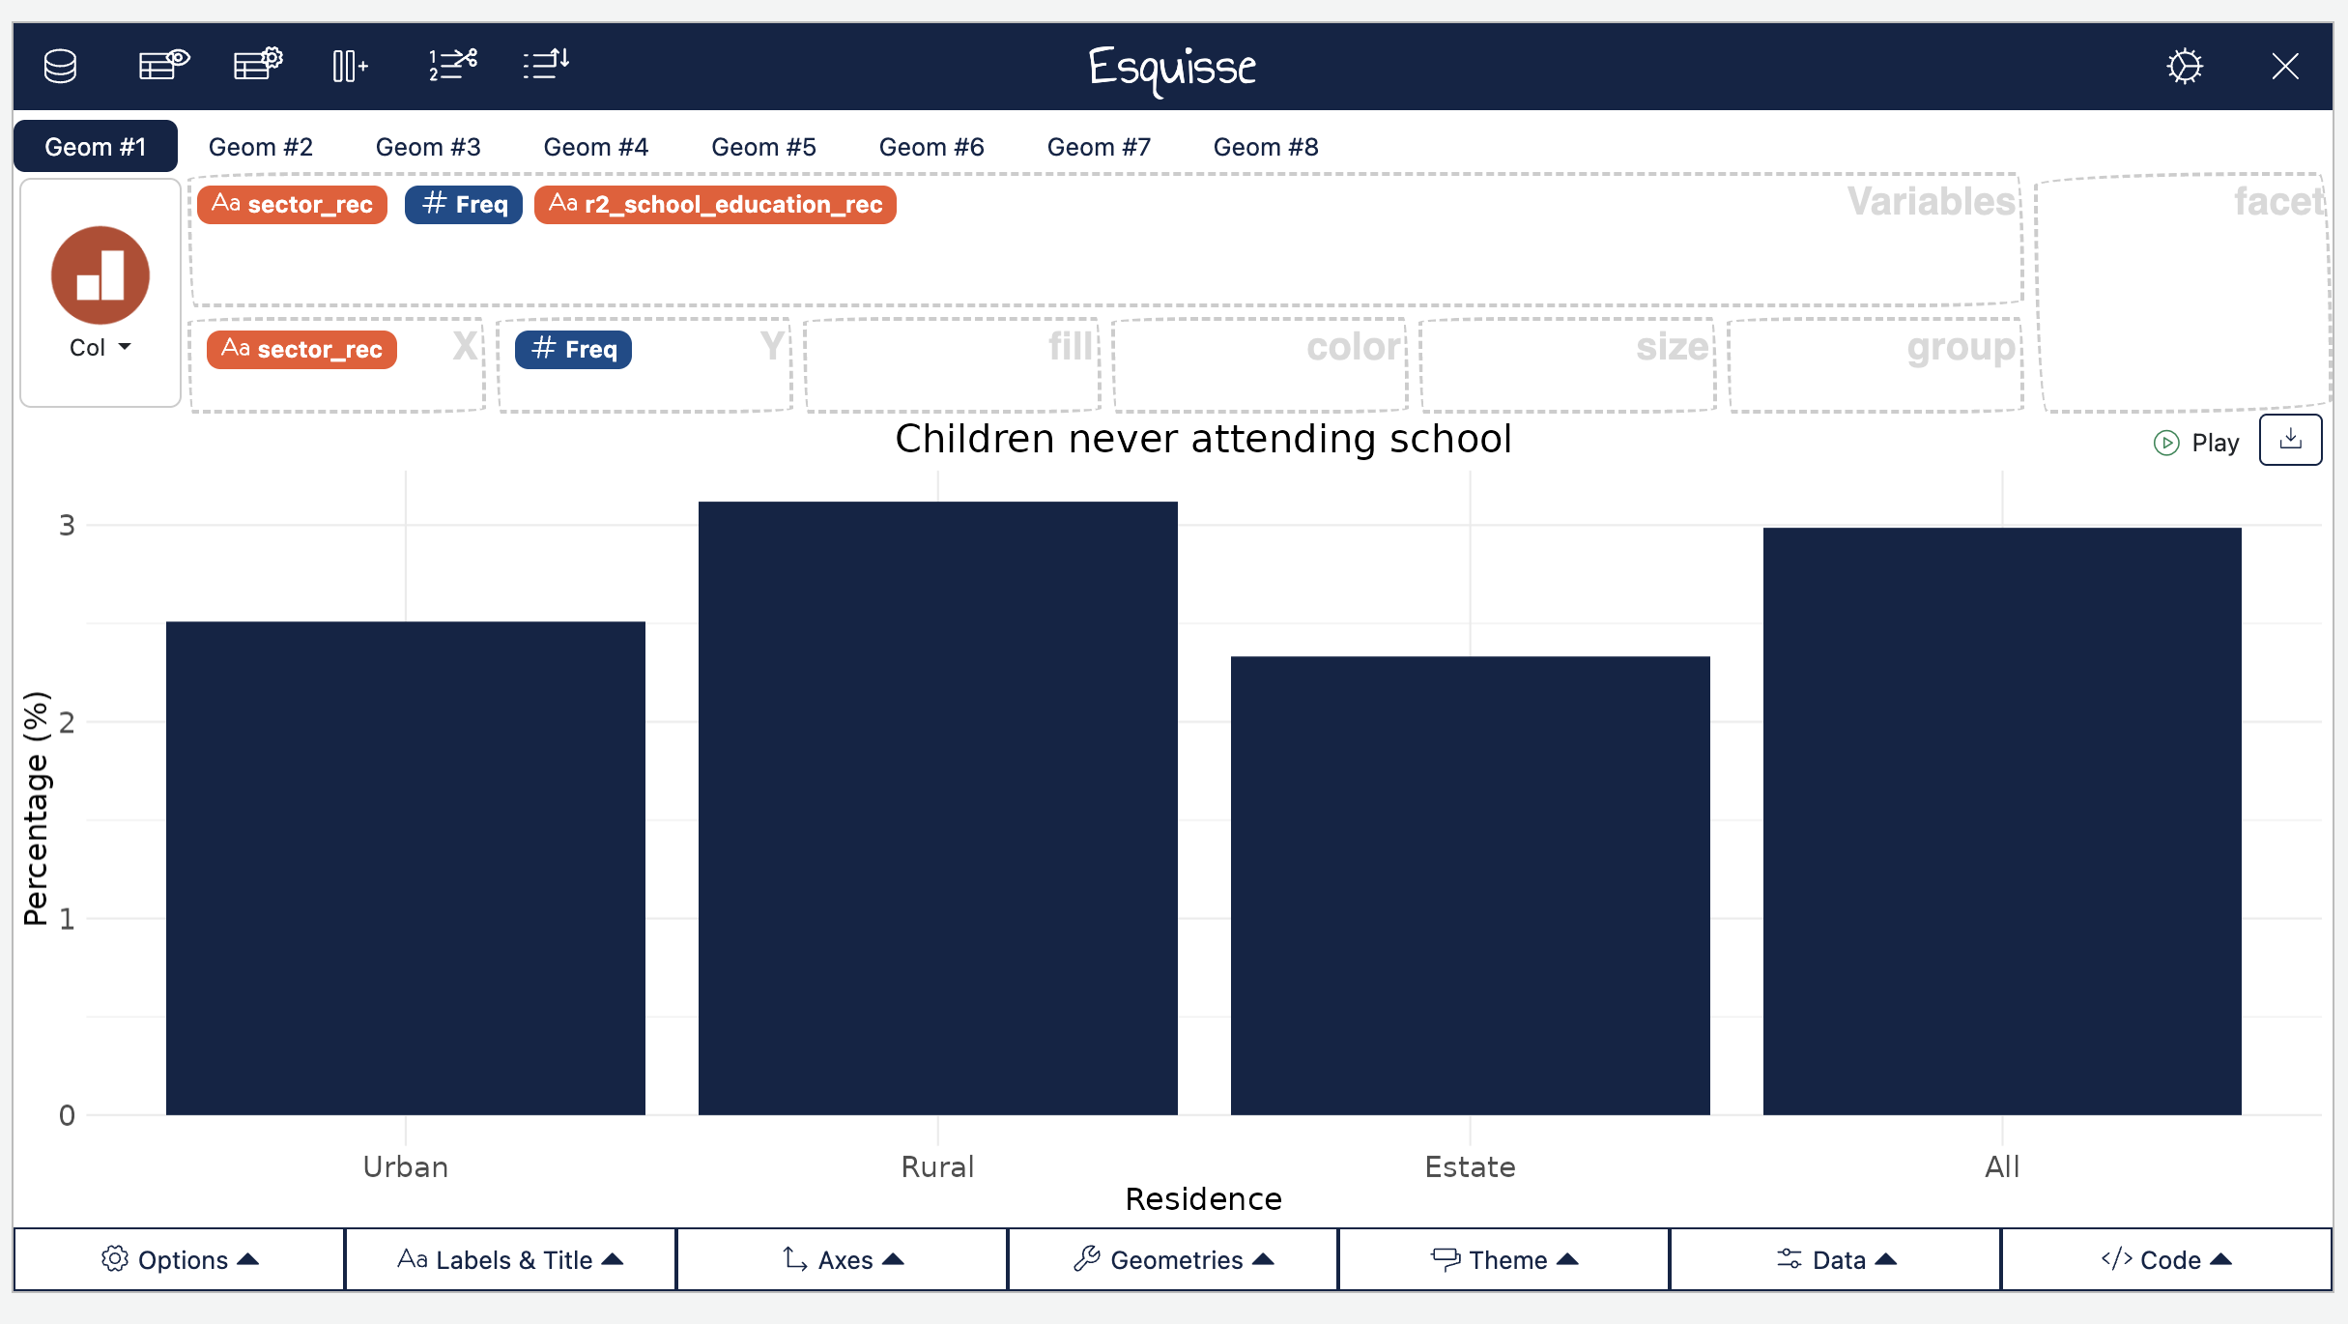Viewport: 2348px width, 1324px height.
Task: Open the import data database icon
Action: [x=60, y=66]
